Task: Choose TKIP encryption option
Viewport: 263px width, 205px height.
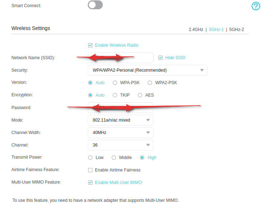Action: pyautogui.click(x=115, y=95)
